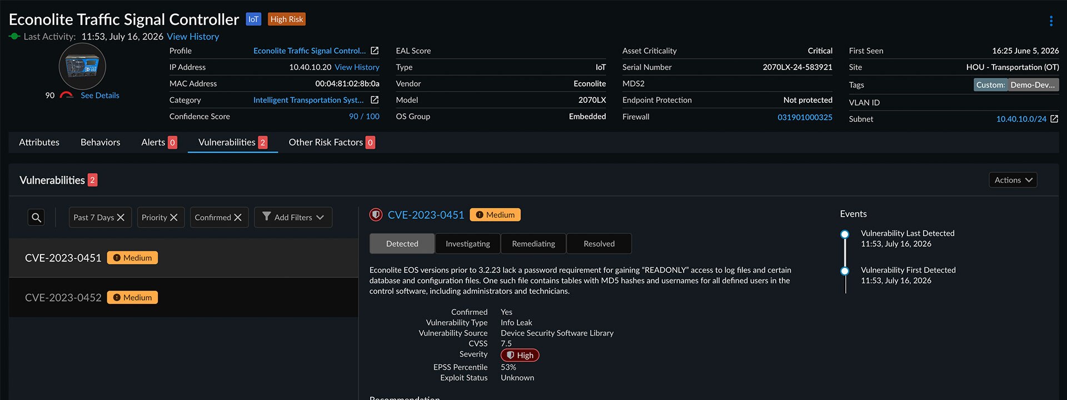Open firewall link 031901000325
Viewport: 1067px width, 400px height.
pos(805,117)
